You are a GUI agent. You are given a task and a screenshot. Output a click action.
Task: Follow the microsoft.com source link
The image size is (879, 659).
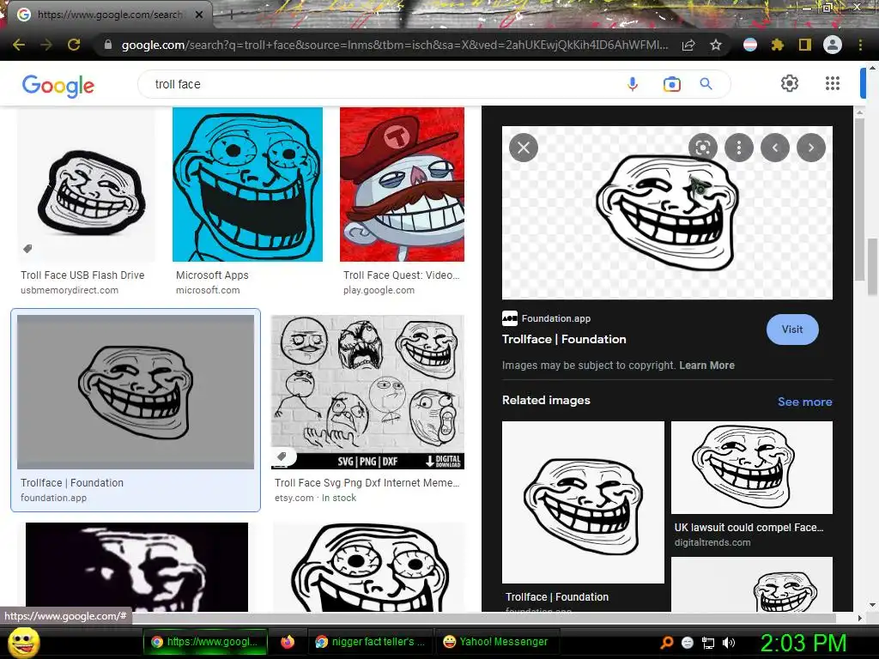208,290
